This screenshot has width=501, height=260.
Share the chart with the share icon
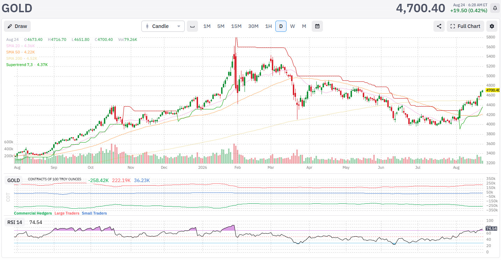439,26
